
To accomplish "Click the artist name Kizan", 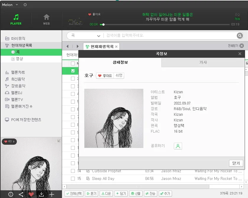I will tap(178, 92).
